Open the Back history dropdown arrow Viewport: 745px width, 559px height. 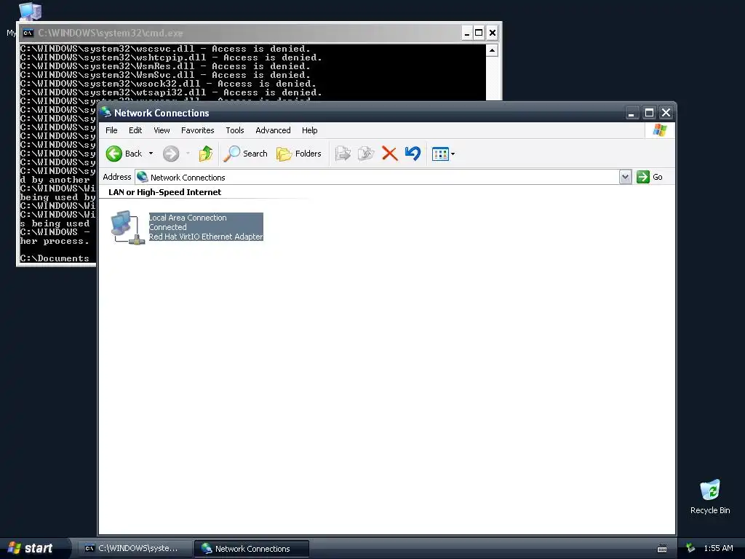point(151,154)
